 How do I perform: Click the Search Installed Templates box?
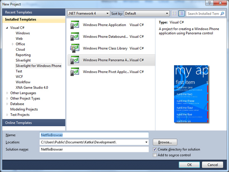[203, 14]
